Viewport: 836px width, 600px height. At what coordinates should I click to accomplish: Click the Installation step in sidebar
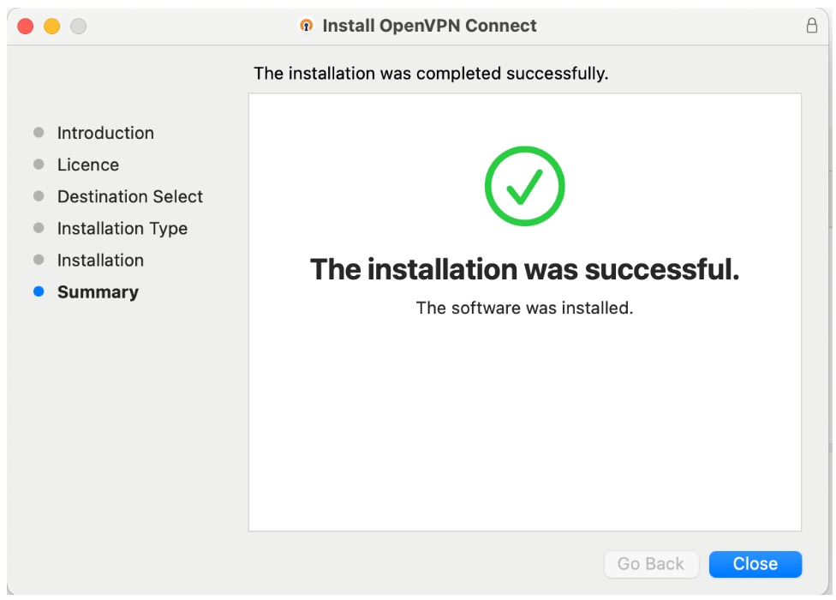coord(100,260)
